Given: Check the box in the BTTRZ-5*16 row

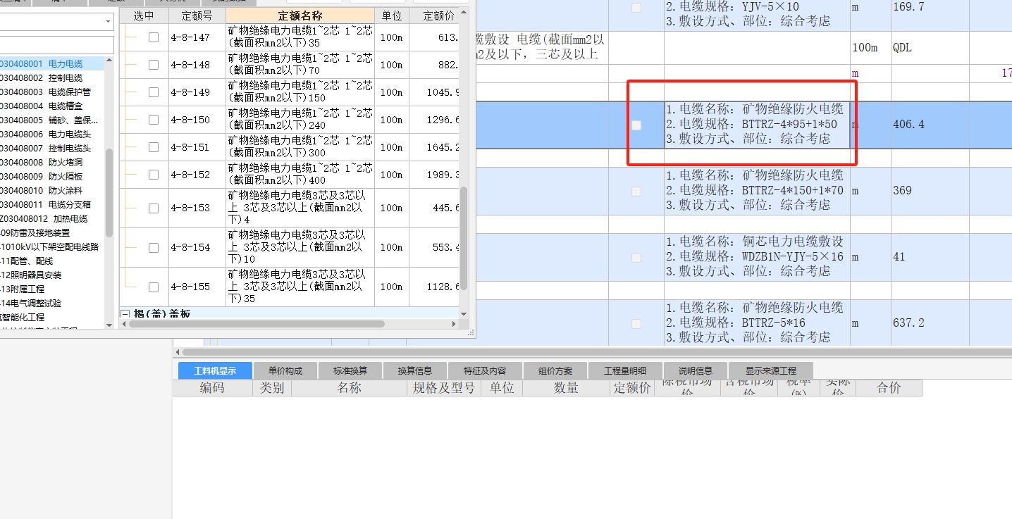Looking at the screenshot, I should pos(636,324).
